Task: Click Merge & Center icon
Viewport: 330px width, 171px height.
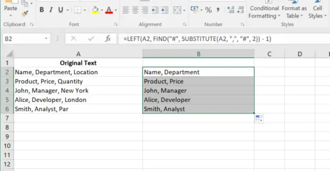Action: click(x=177, y=10)
